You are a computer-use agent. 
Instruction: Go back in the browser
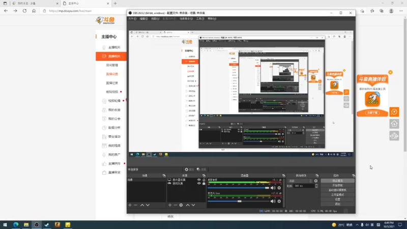point(6,11)
